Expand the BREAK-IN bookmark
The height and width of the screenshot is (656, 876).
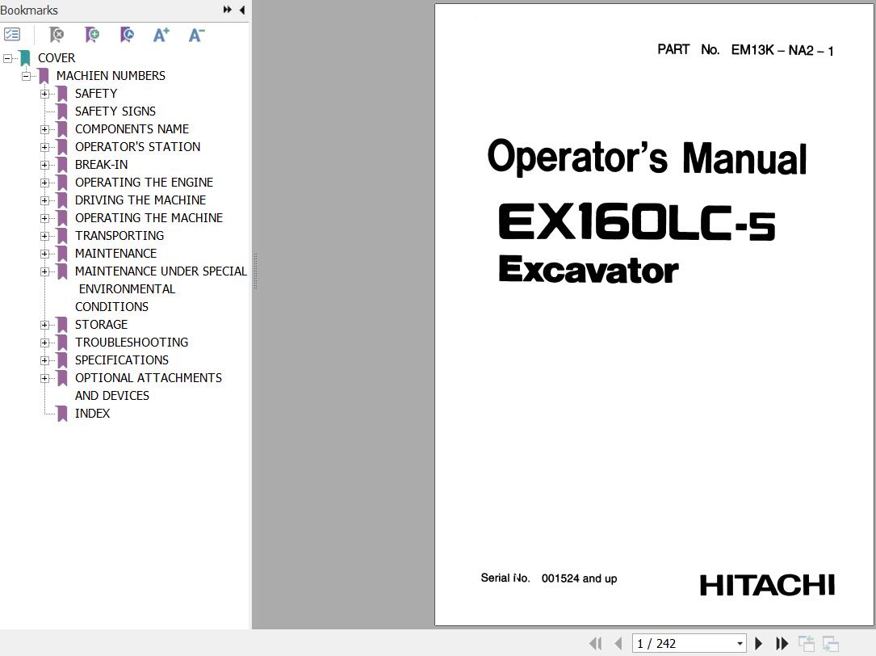(x=44, y=165)
